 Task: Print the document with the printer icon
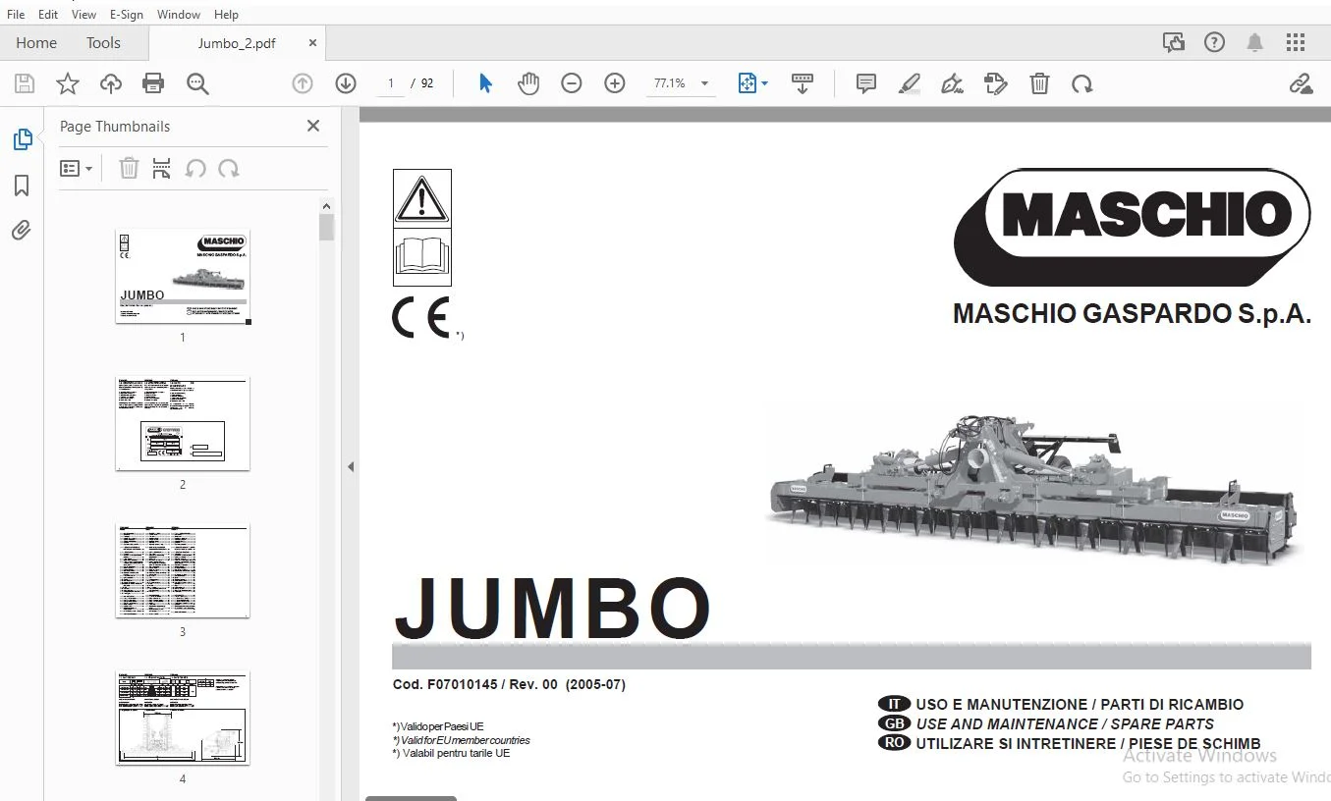tap(153, 84)
